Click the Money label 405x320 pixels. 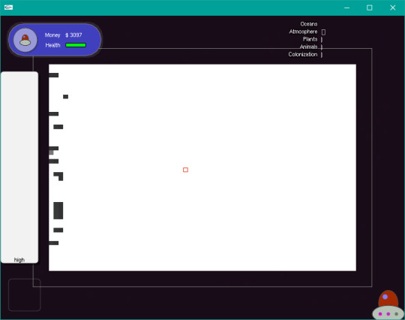point(52,35)
